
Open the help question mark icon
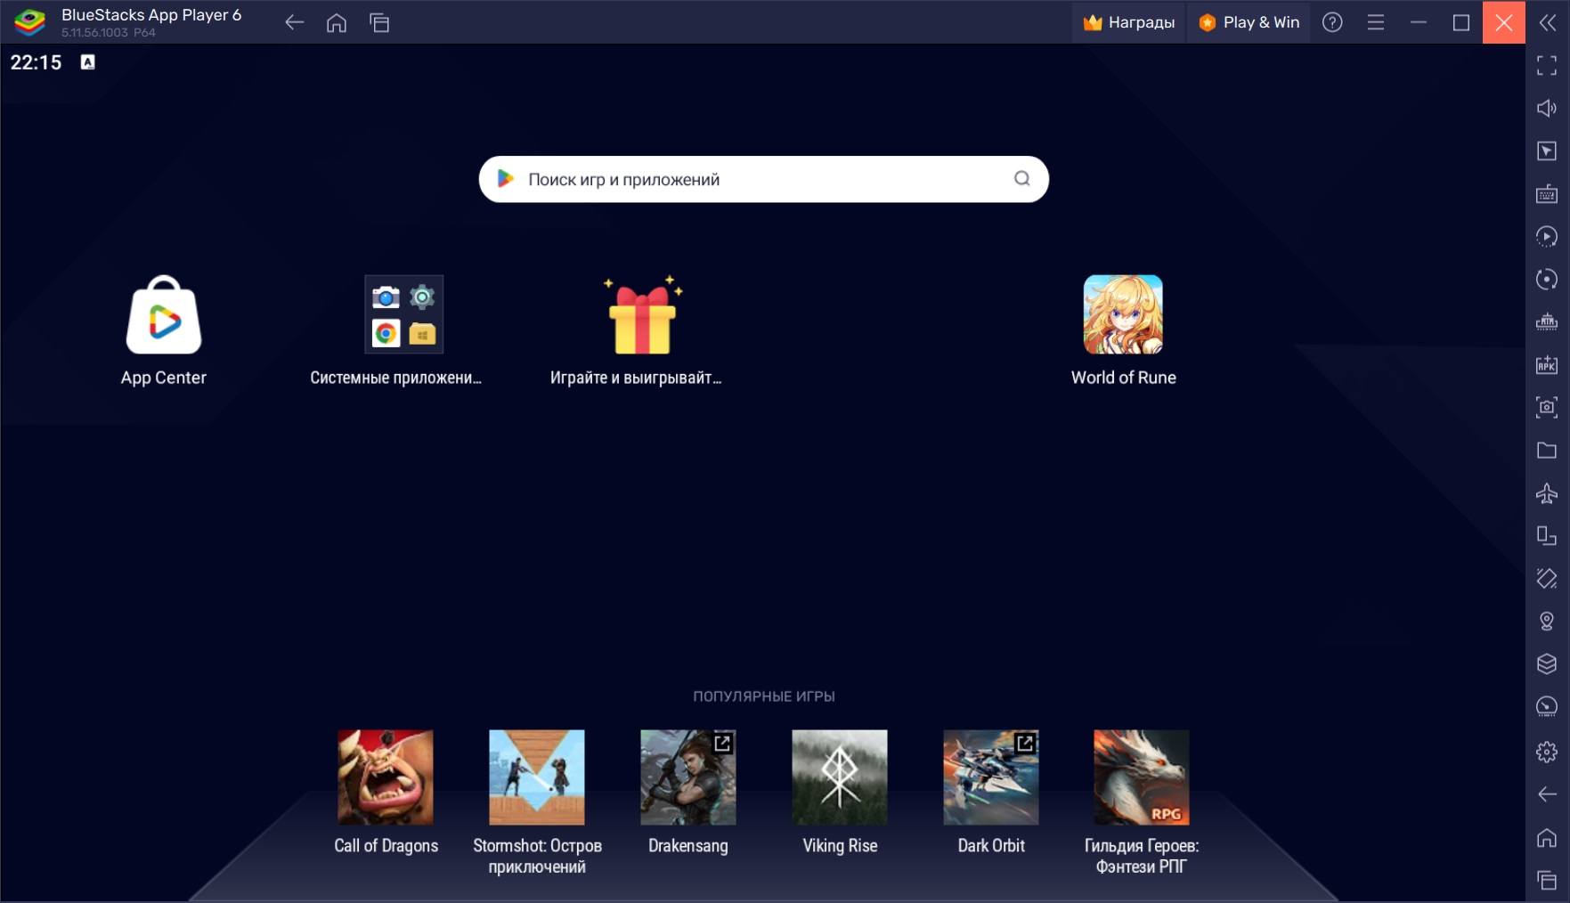(1332, 22)
